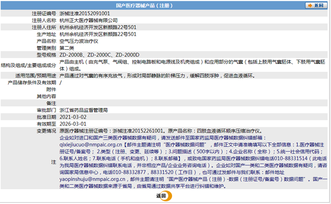Click the 适用范围/预期用途 label
Screen dimensions: 331x204
pos(36,76)
